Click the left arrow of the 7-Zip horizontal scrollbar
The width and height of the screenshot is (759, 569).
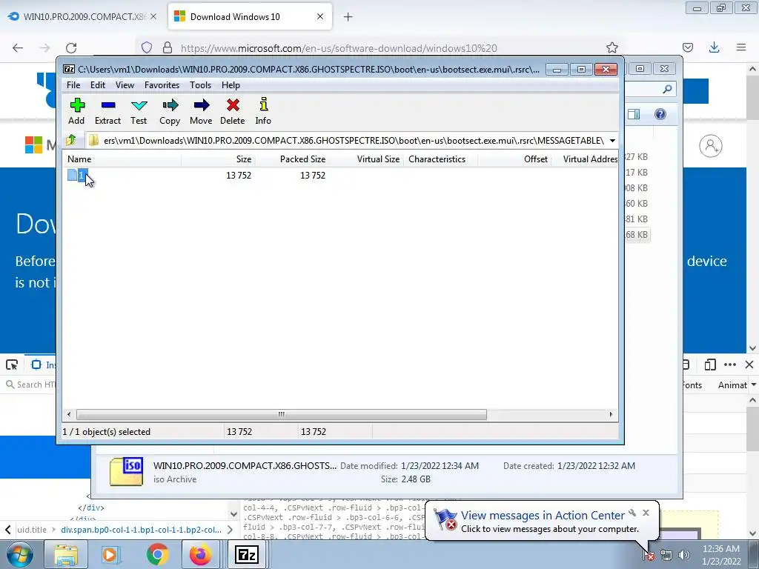coord(69,415)
